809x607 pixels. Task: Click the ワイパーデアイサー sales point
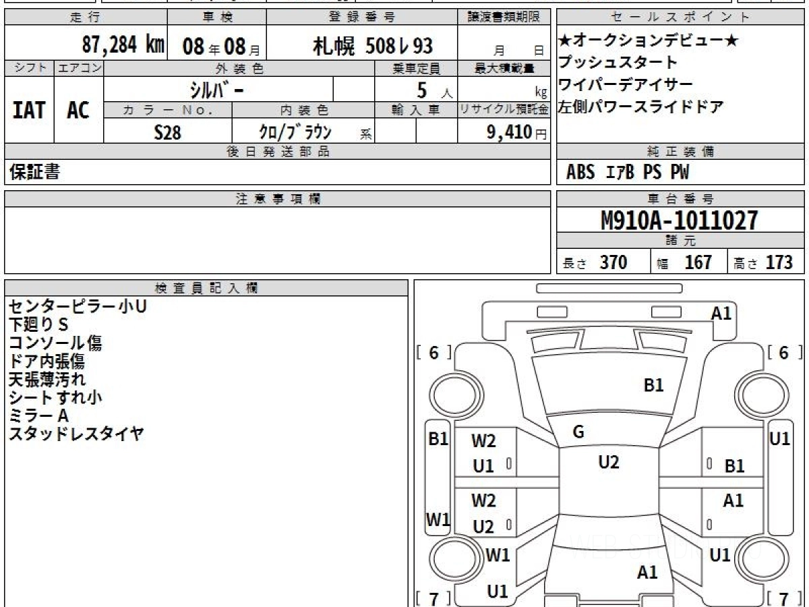(626, 84)
